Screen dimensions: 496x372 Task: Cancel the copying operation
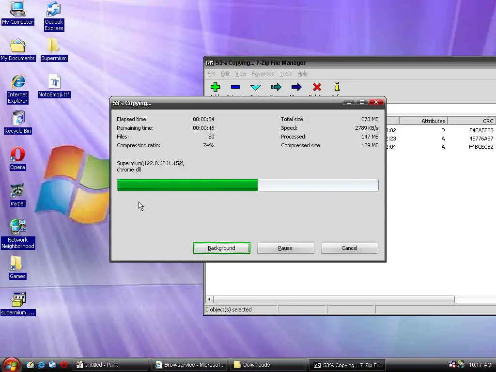(x=349, y=248)
